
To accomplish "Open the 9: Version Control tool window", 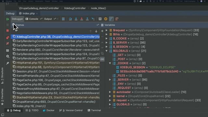I will click(x=71, y=110).
